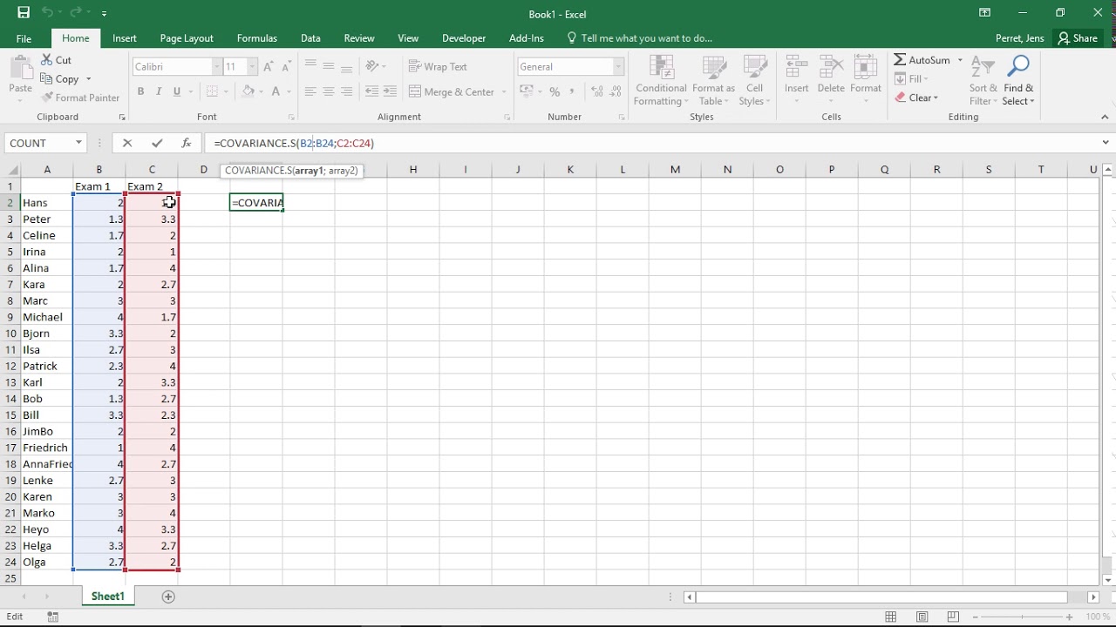Click the zoom slider in status bar
Viewport: 1116px width, 627px height.
1020,617
